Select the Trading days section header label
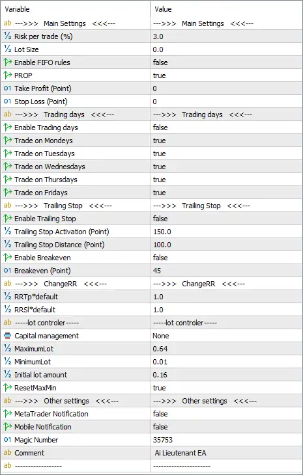This screenshot has height=475, width=303. click(65, 115)
